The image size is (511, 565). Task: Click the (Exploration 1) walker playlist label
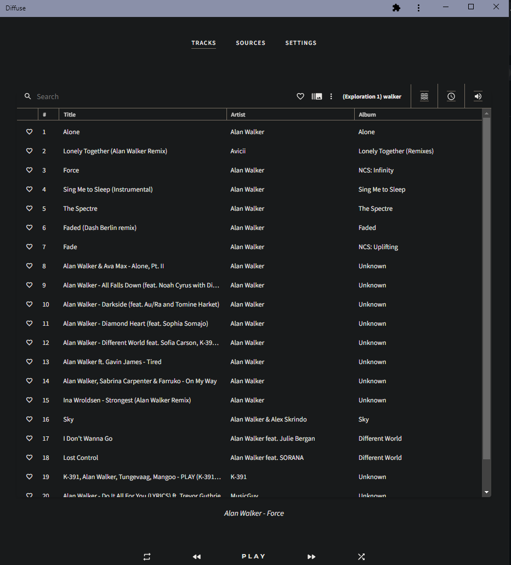[372, 96]
